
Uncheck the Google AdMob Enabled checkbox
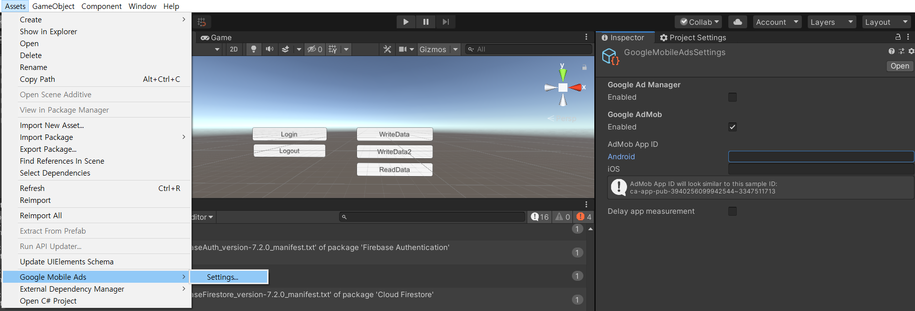(732, 127)
